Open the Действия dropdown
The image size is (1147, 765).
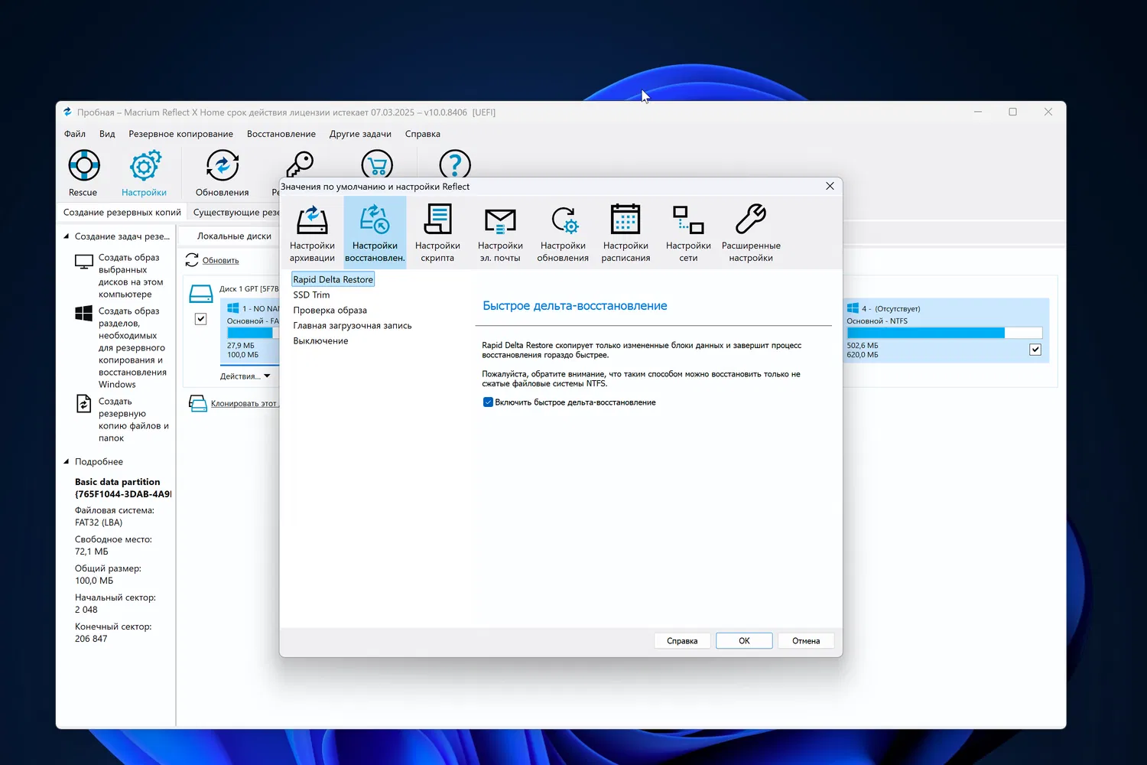[245, 376]
